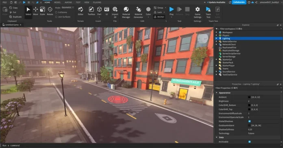
Task: Start a Team Test session
Action: pos(208,12)
